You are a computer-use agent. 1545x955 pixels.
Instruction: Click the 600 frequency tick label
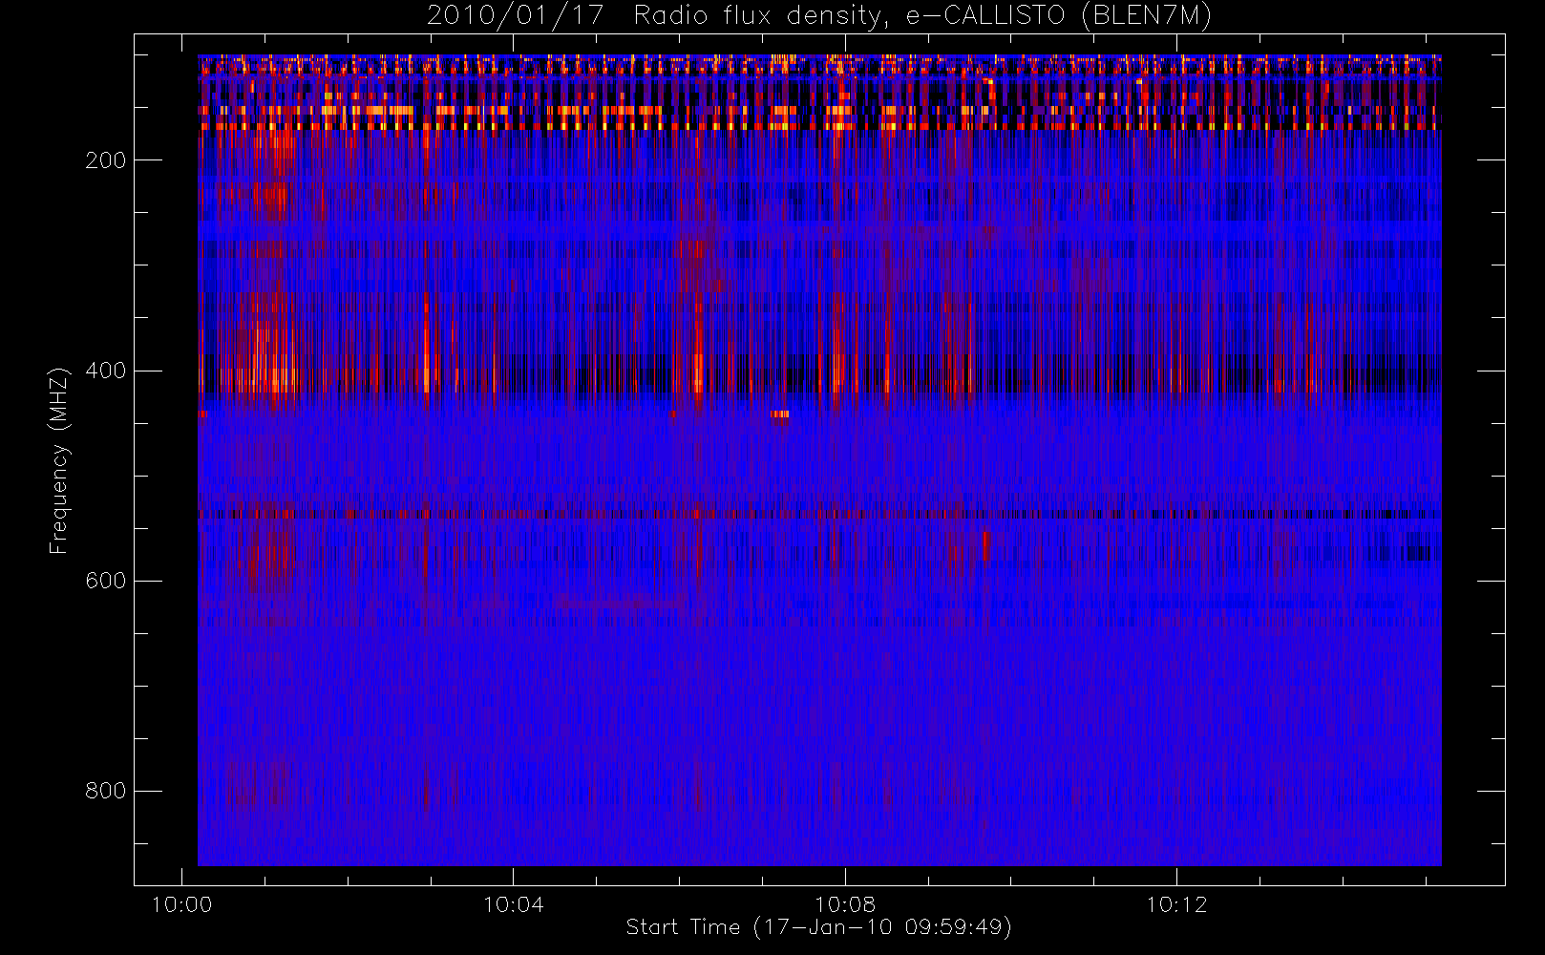click(105, 581)
